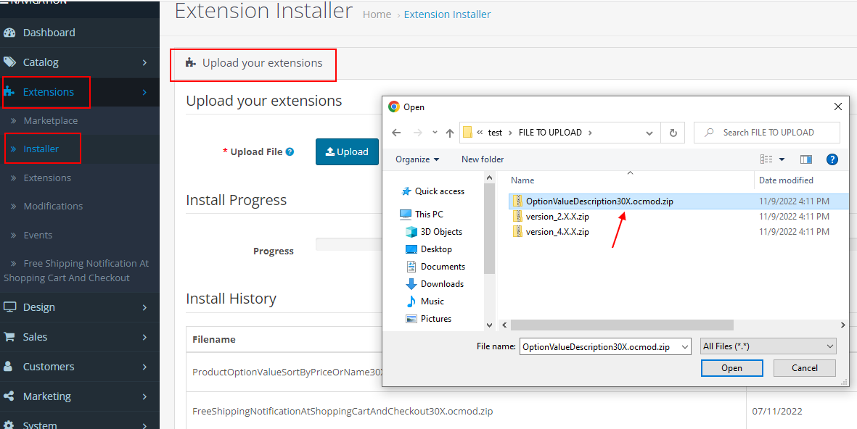Refresh the FILE TO UPLOAD folder

pos(673,132)
